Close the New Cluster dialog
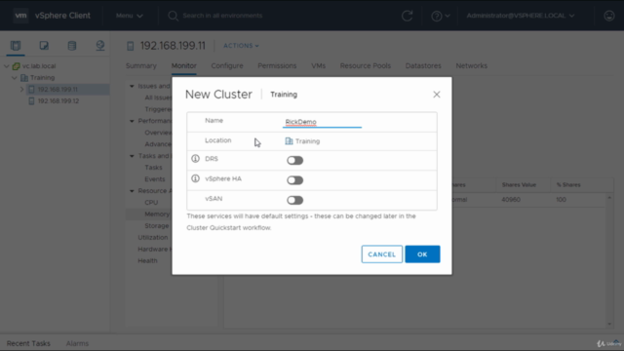 coord(437,95)
